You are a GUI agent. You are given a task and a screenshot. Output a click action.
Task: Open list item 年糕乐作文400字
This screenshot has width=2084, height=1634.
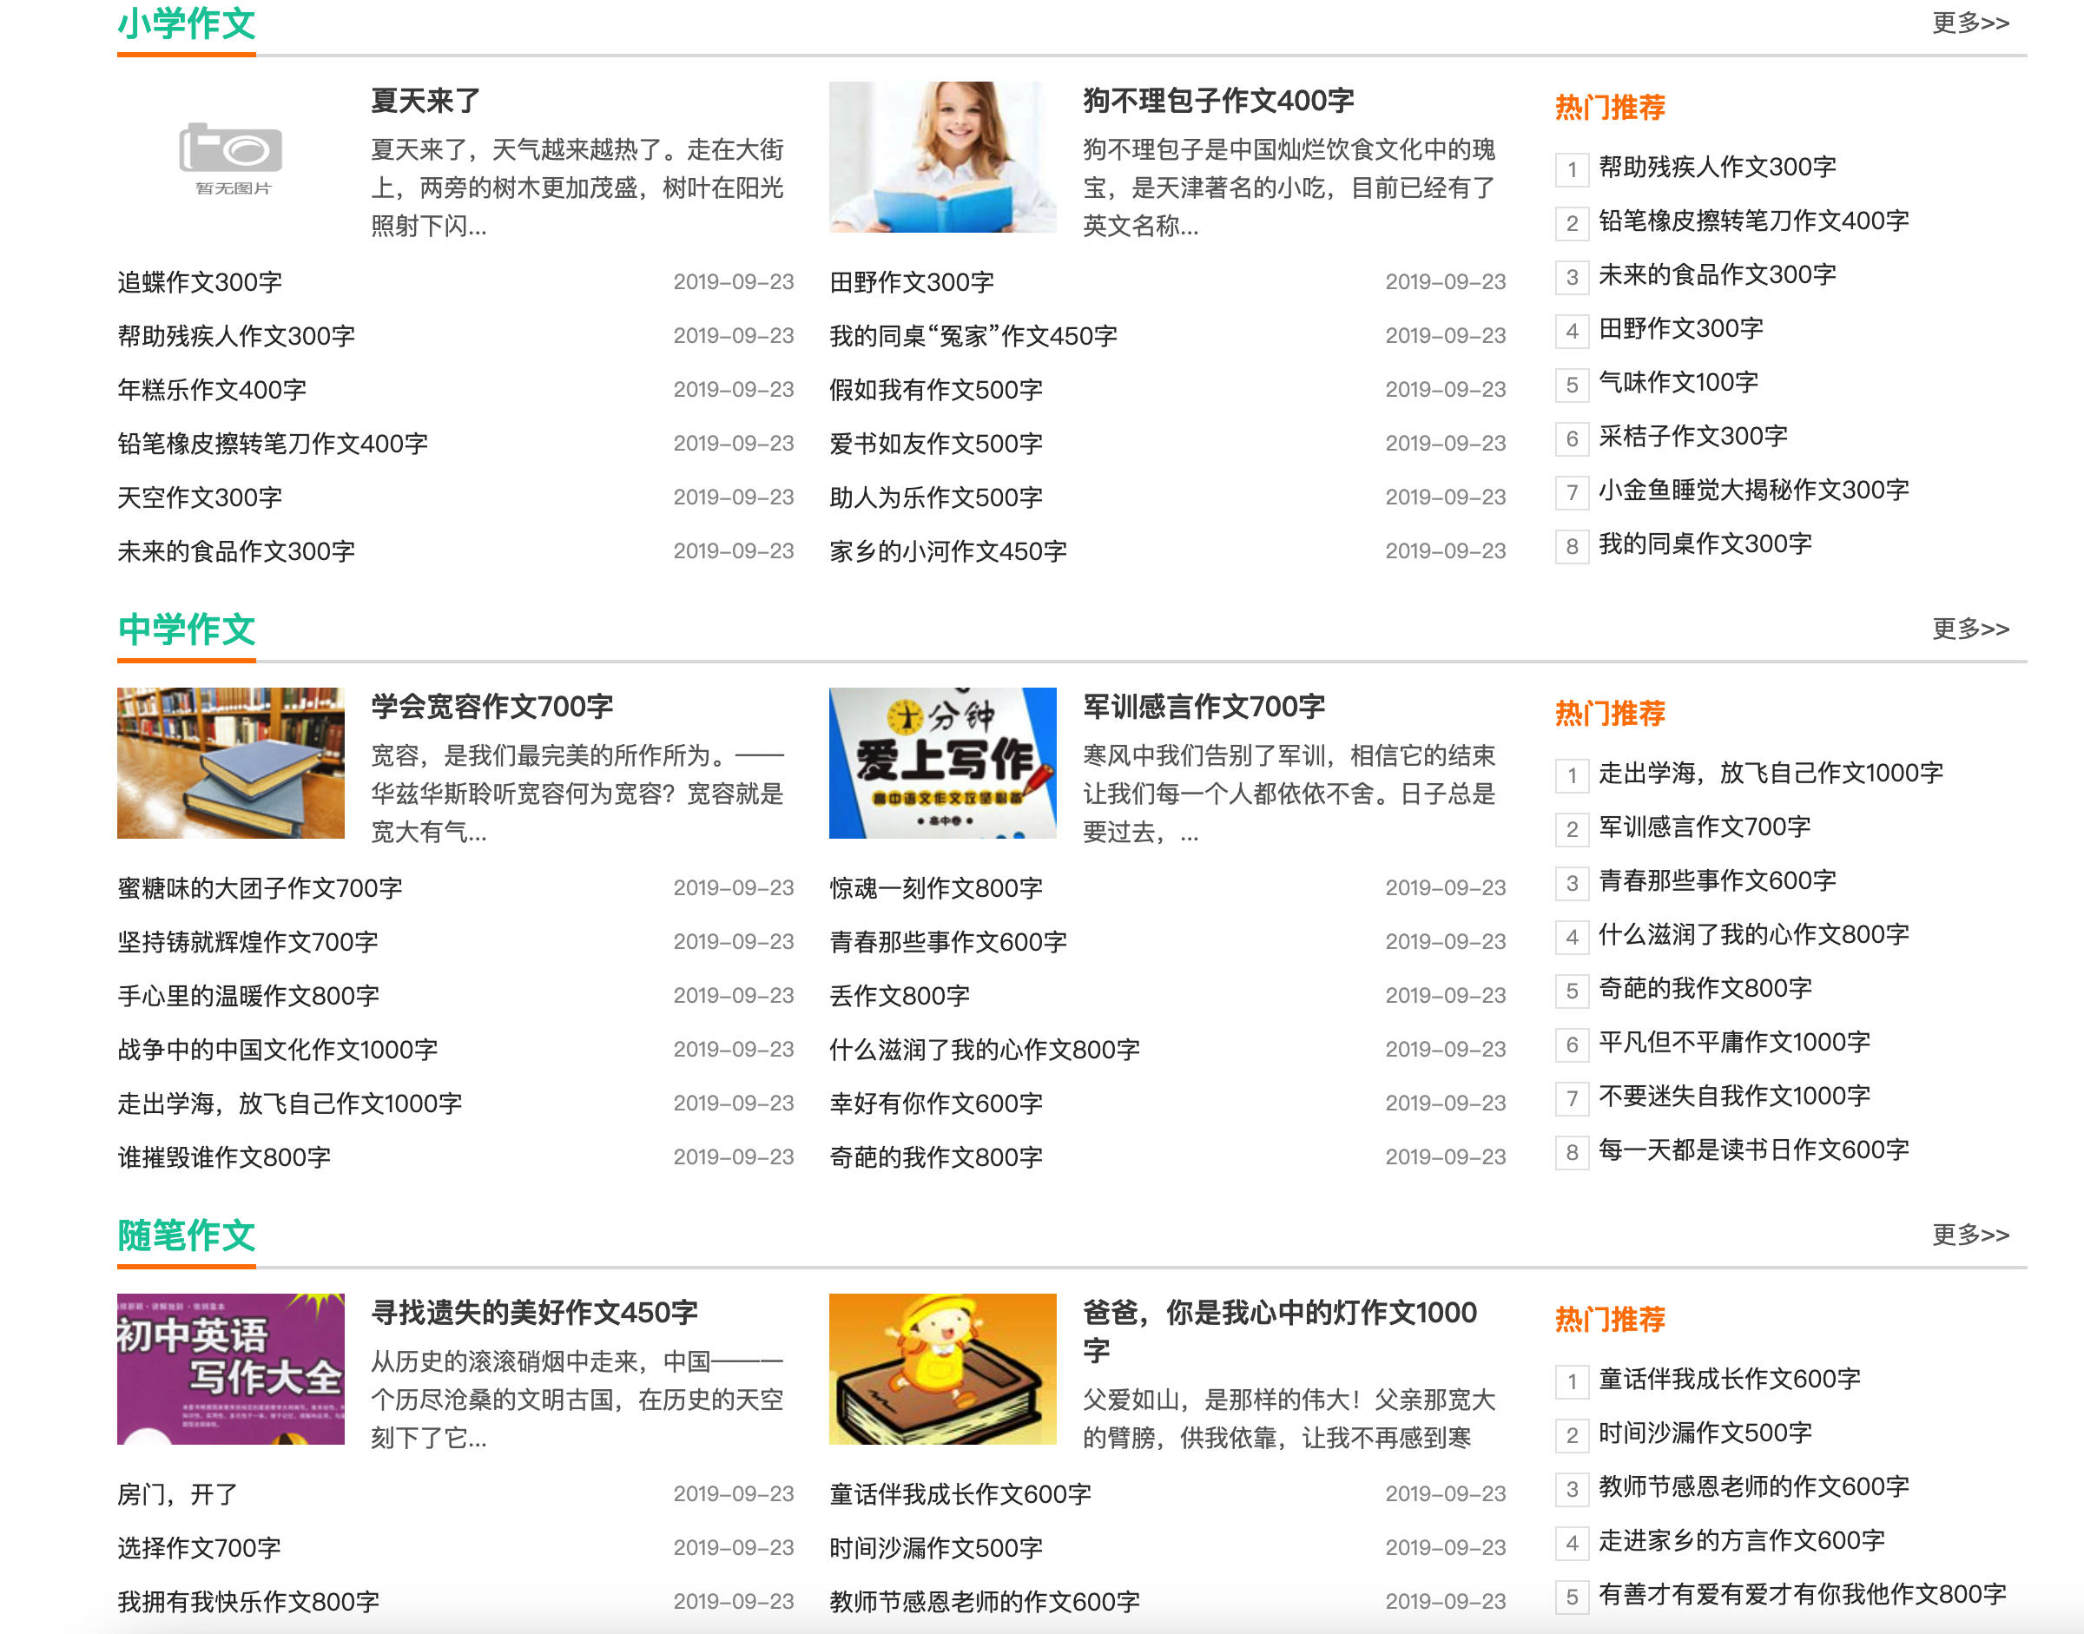pos(212,389)
